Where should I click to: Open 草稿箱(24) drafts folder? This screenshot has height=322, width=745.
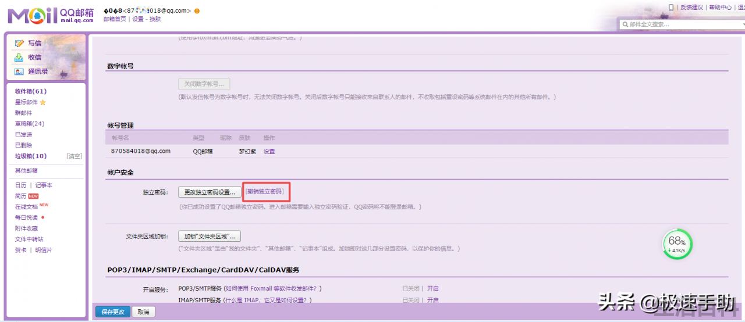click(30, 124)
